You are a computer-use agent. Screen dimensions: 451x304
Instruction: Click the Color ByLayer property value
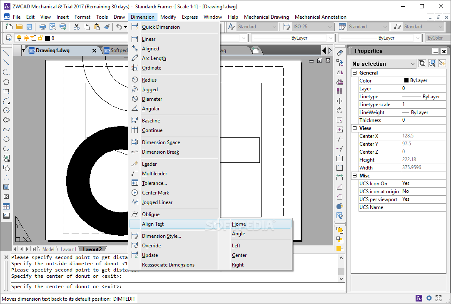coord(424,80)
